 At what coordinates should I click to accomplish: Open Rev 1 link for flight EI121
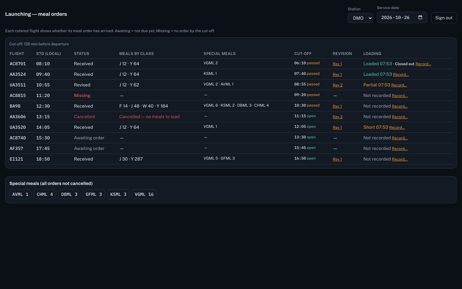click(337, 159)
